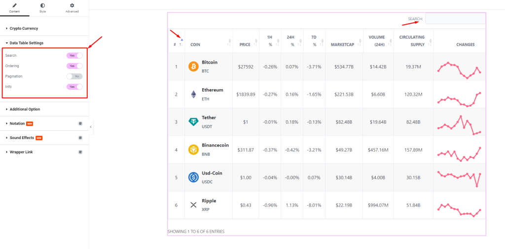The width and height of the screenshot is (505, 249).
Task: Click the Showing 1 to 6 entries info
Action: (196, 231)
